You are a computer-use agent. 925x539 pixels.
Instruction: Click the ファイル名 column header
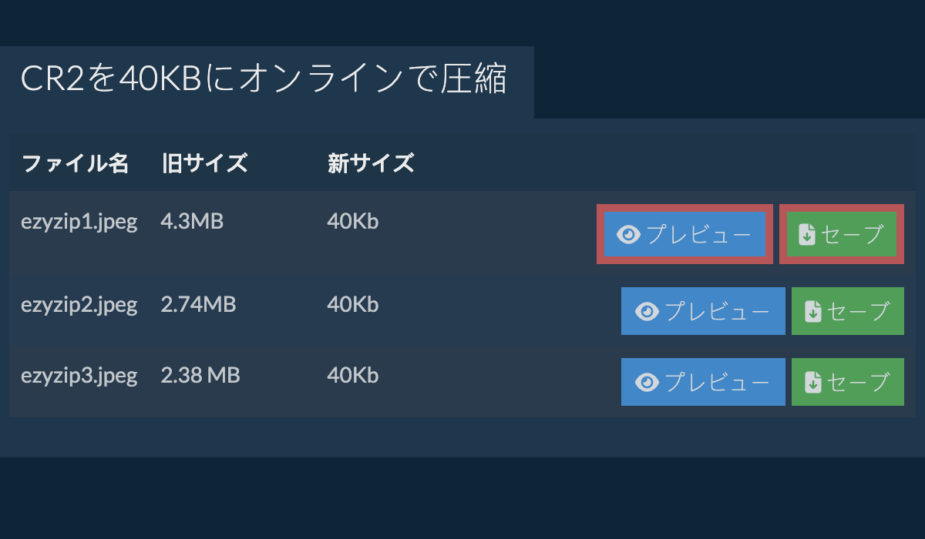[x=75, y=163]
